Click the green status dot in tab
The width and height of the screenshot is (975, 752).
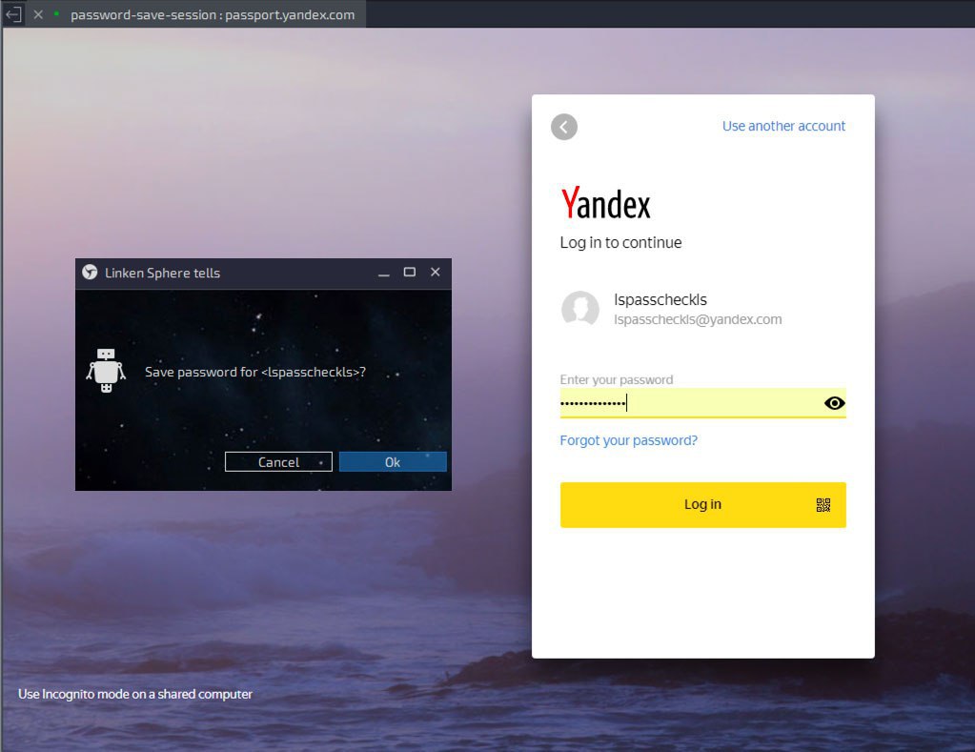tap(56, 13)
